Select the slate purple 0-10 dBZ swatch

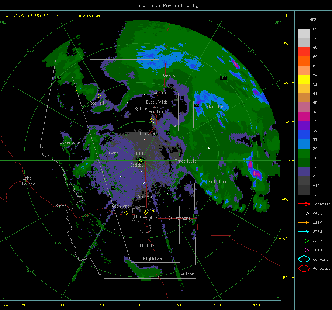coord(304,172)
